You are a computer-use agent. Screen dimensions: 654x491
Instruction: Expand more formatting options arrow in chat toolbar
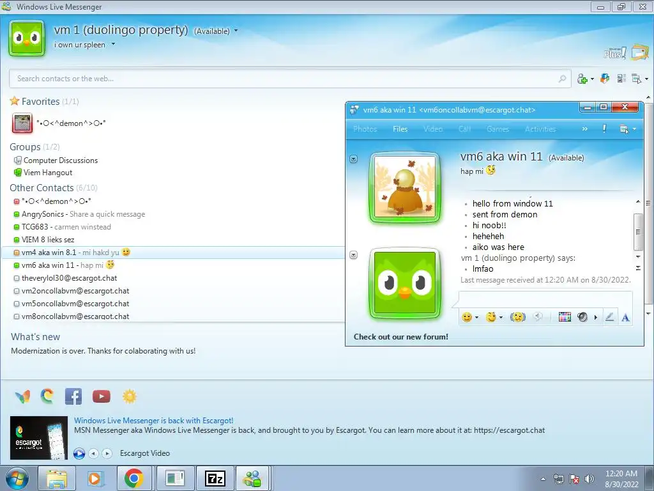[x=596, y=317]
